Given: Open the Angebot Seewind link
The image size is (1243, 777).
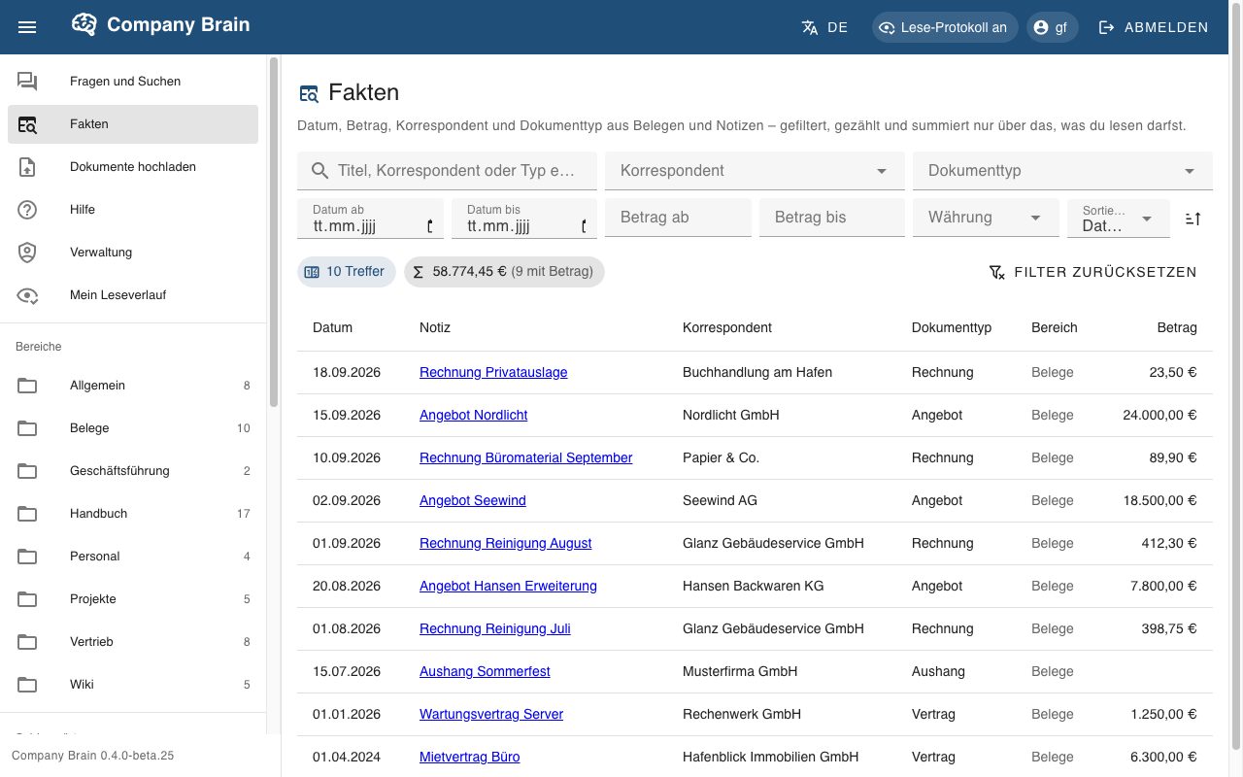Looking at the screenshot, I should [472, 500].
